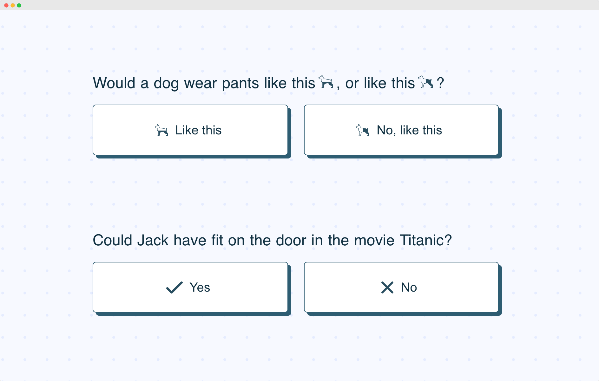Click the X icon beside No
The height and width of the screenshot is (381, 599).
[x=387, y=287]
